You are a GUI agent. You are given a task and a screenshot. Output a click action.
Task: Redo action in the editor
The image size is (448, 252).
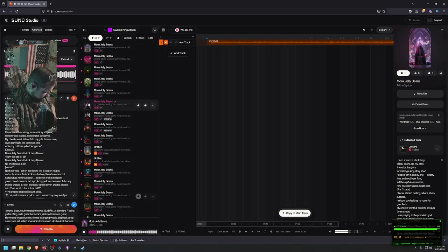[x=372, y=30]
